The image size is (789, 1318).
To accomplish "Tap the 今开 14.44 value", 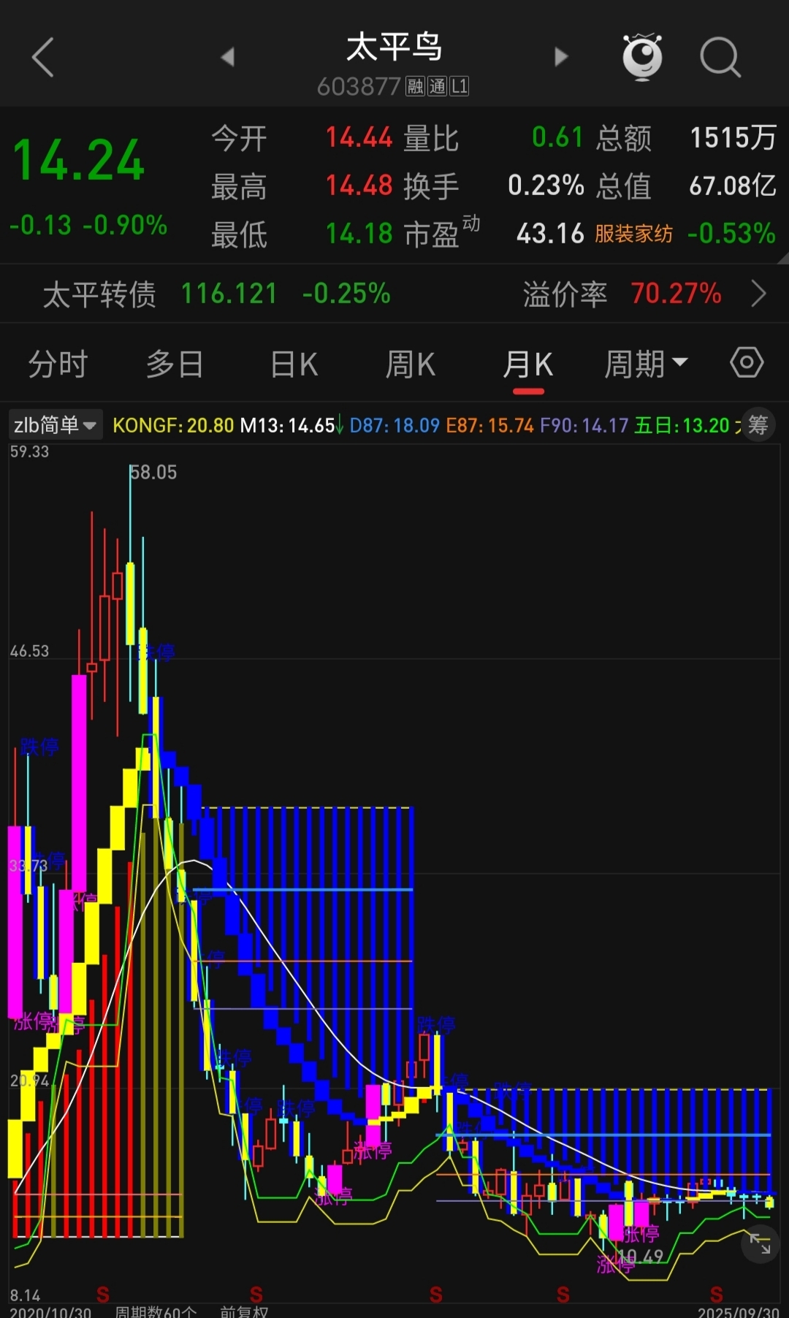I will (x=359, y=137).
